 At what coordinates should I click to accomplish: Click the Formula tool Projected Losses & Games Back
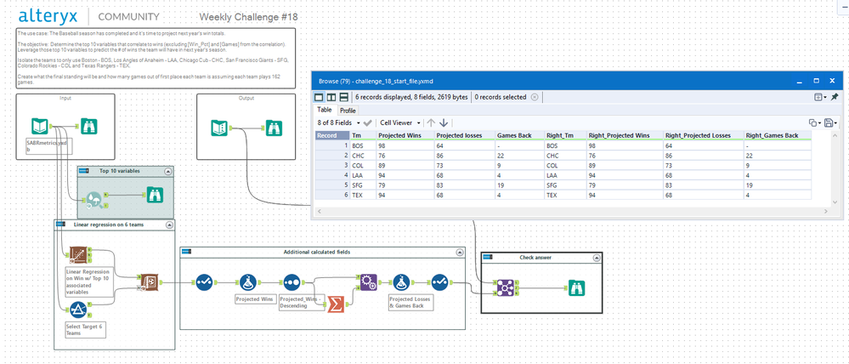tap(401, 282)
